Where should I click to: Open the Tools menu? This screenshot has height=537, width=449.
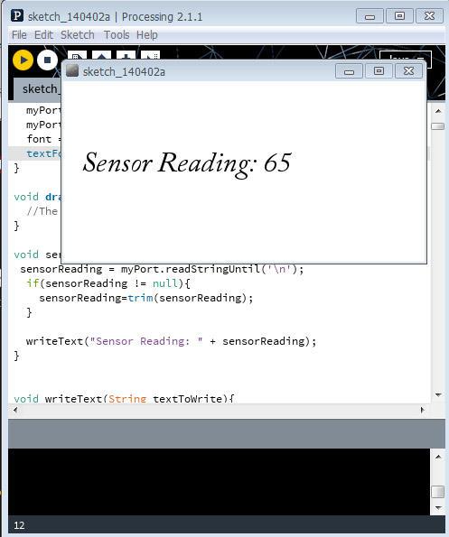tap(117, 35)
